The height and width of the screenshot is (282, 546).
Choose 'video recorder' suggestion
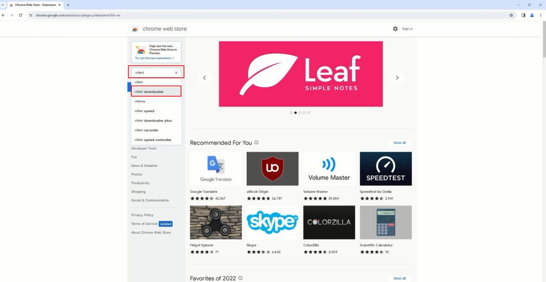156,130
